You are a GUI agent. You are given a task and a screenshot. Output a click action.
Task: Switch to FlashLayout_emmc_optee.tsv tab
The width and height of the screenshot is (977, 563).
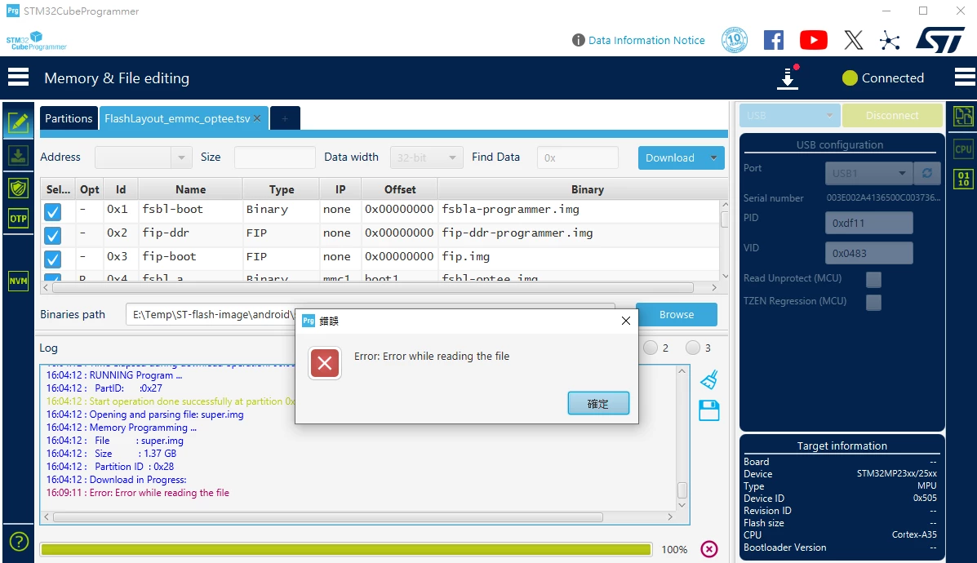pos(177,118)
